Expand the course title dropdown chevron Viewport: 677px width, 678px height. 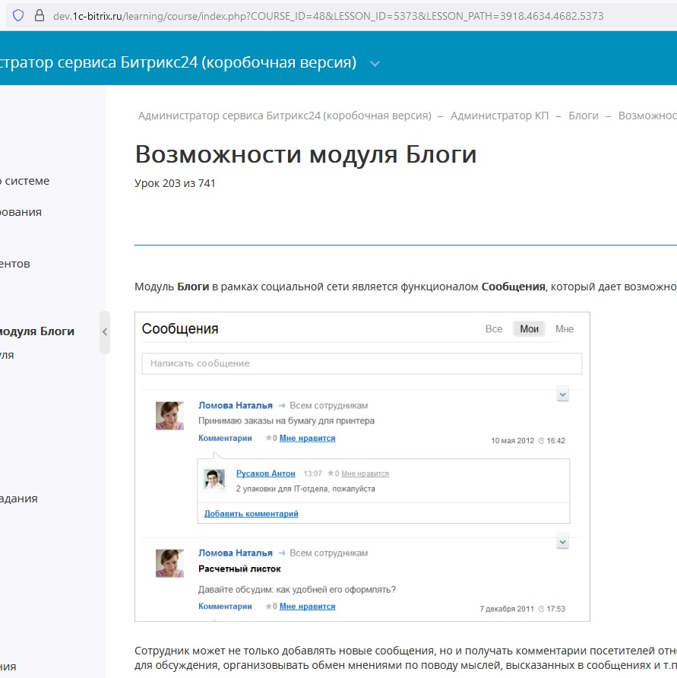[x=375, y=64]
